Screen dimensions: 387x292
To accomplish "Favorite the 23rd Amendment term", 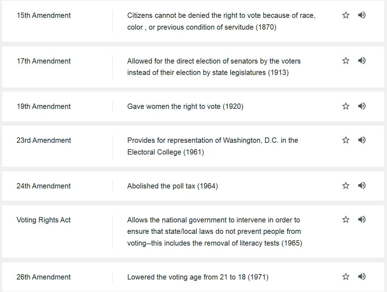I will 346,140.
